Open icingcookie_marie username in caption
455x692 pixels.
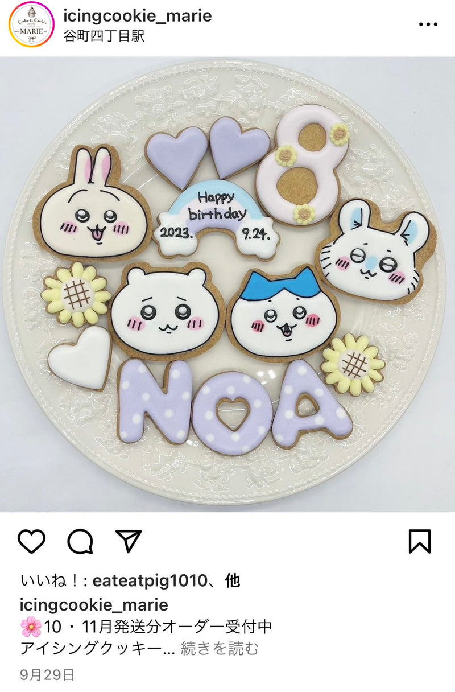tap(94, 604)
